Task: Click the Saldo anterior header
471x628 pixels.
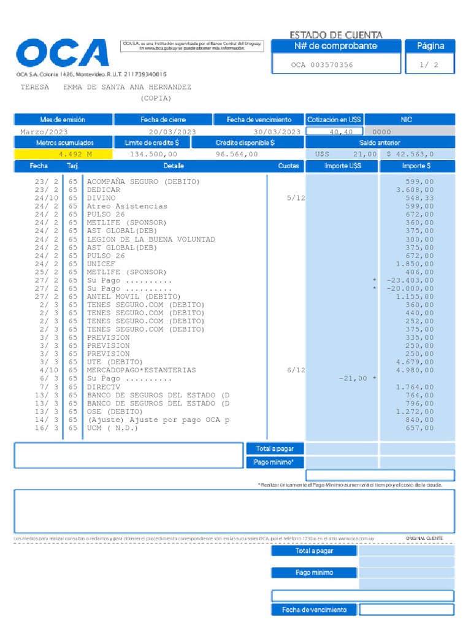Action: click(x=380, y=142)
